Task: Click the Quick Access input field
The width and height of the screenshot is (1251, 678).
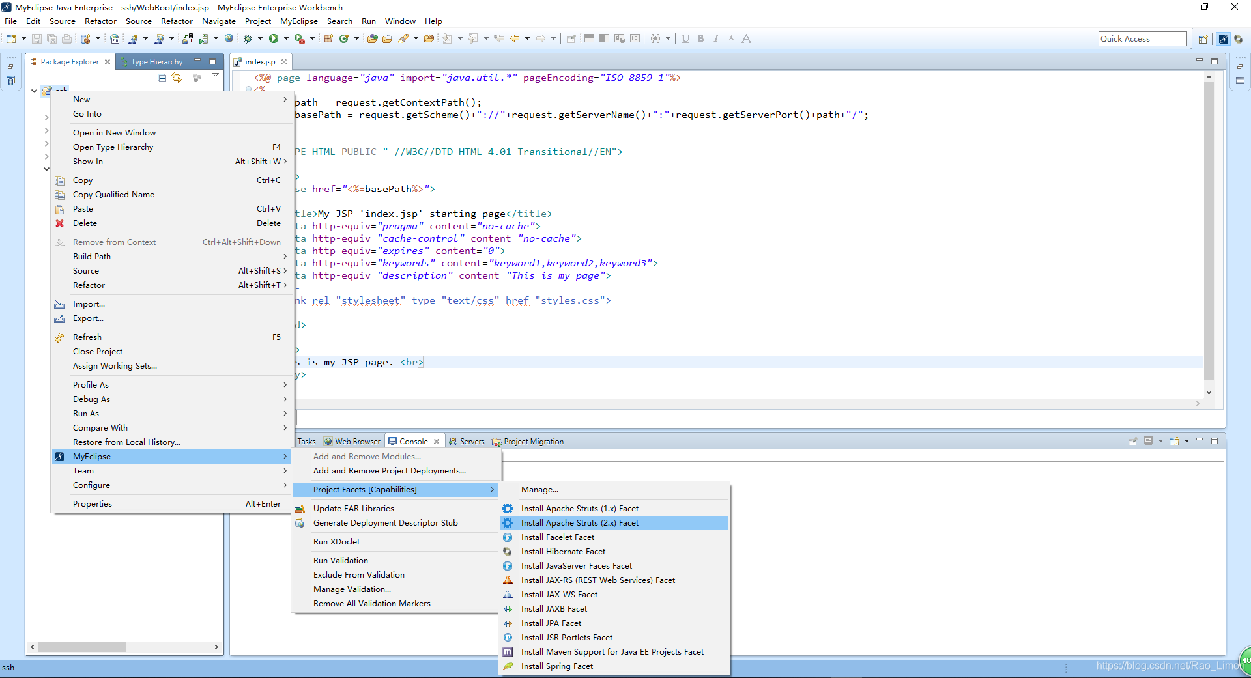Action: click(1142, 38)
